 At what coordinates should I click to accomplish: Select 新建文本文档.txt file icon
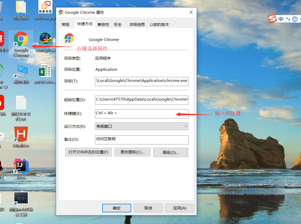click(21, 108)
